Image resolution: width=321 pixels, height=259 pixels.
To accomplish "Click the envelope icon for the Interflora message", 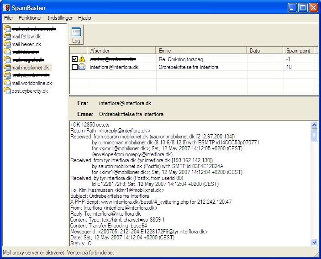I will tap(82, 67).
